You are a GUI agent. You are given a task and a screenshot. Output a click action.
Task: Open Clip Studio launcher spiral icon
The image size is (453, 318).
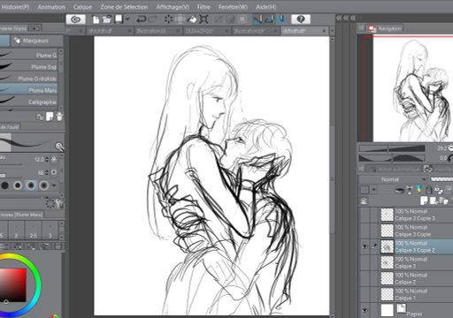click(x=76, y=19)
